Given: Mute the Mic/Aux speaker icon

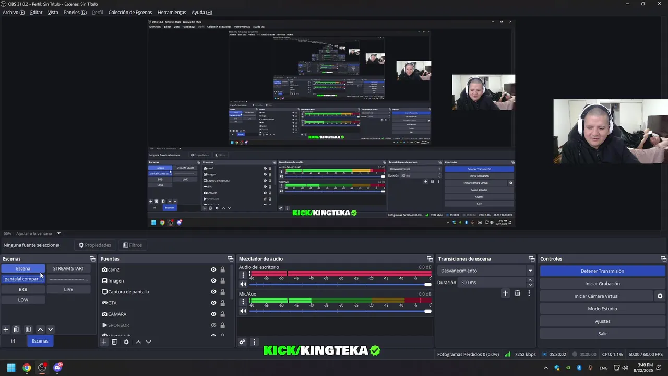Looking at the screenshot, I should 243,311.
